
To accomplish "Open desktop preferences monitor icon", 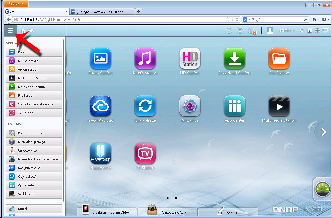I will point(325,31).
